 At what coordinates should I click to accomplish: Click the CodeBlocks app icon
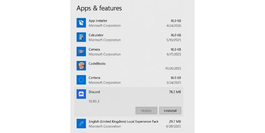(81, 66)
